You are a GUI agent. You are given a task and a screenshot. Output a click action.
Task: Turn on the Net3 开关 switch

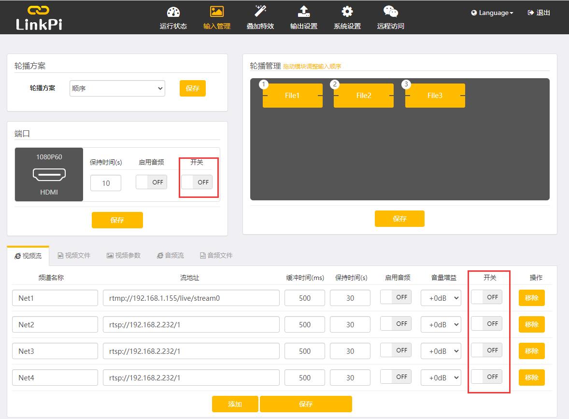coord(486,350)
